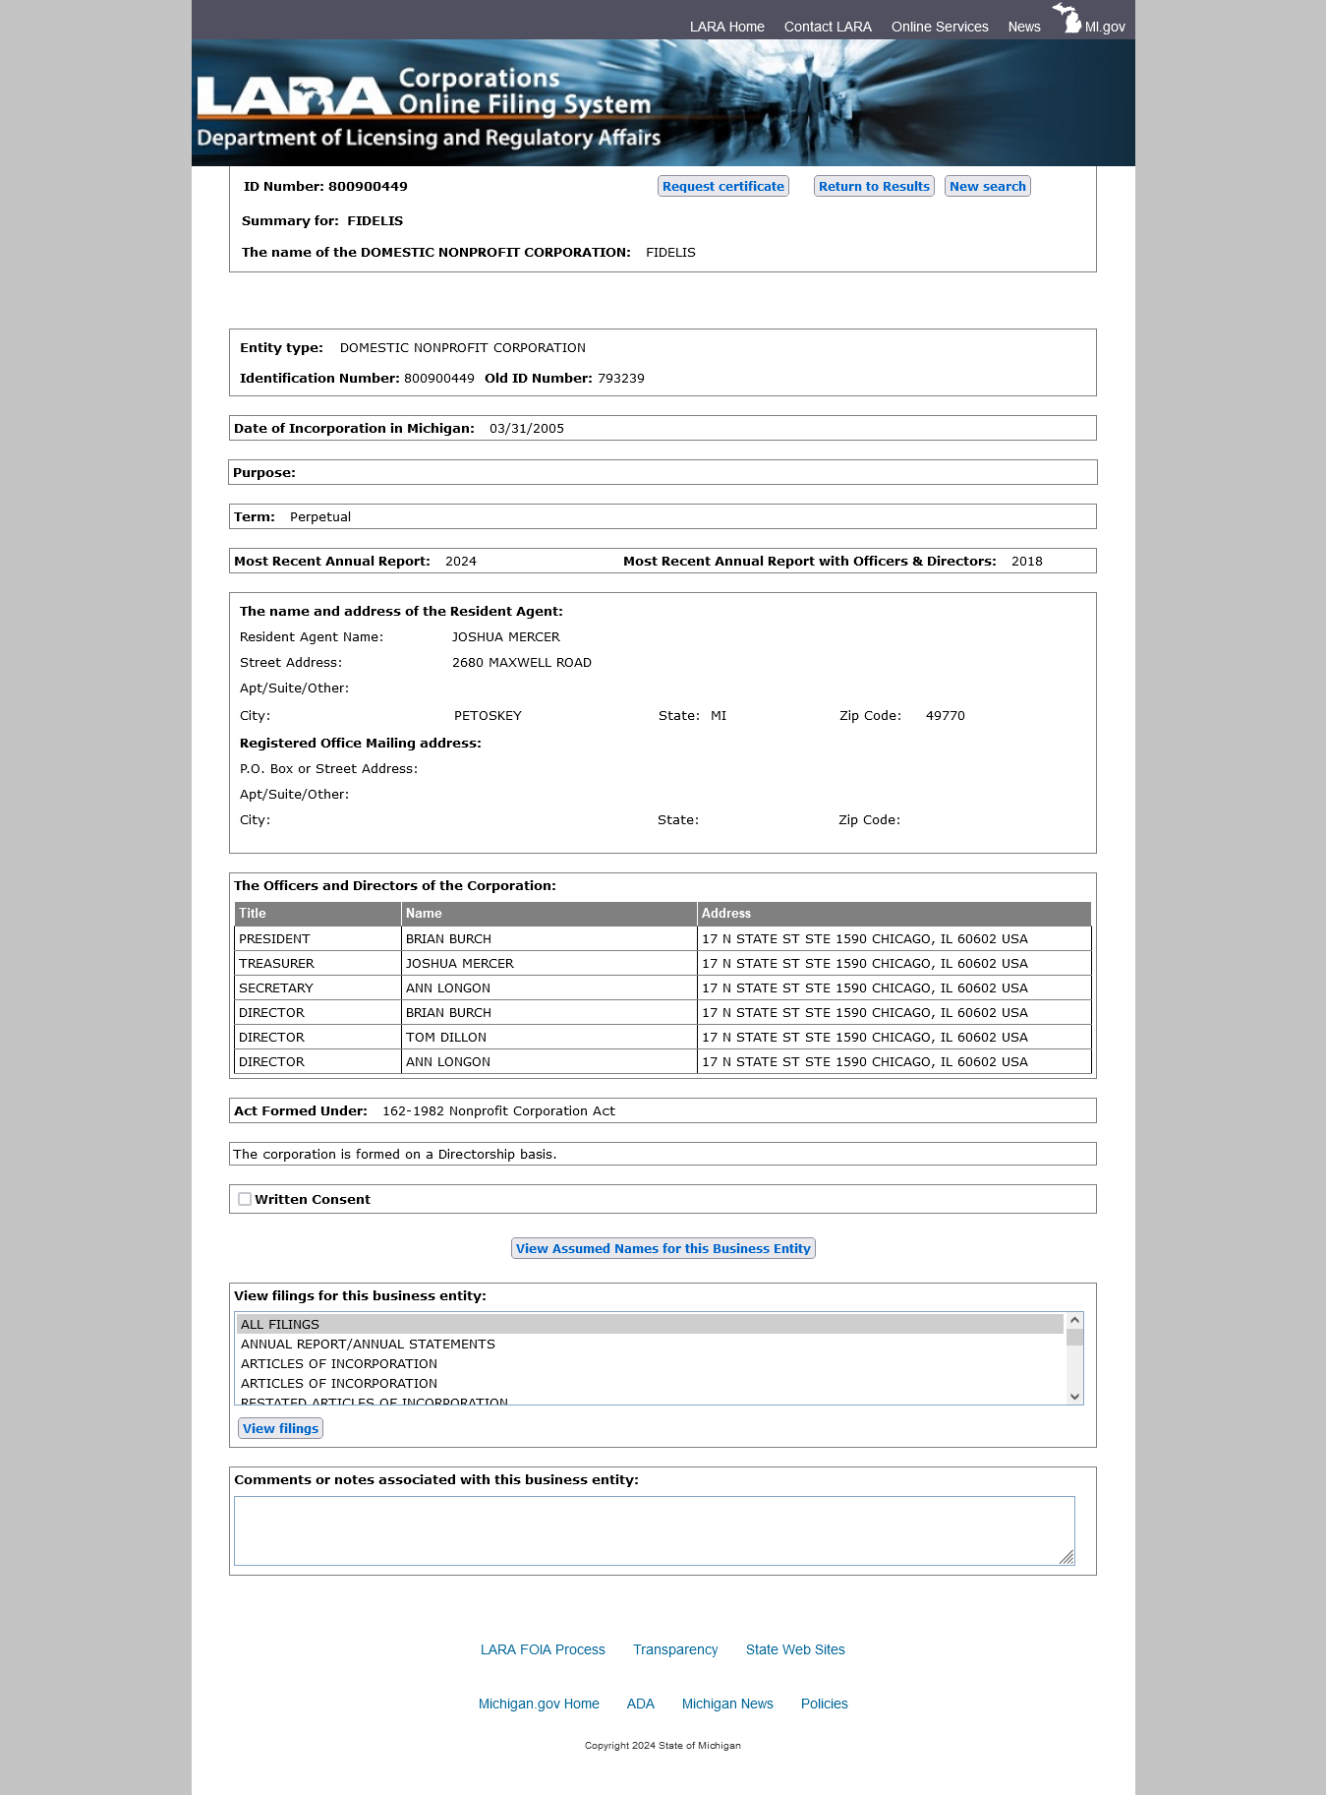Image resolution: width=1326 pixels, height=1795 pixels.
Task: Open the State Web Sites link
Action: coord(795,1649)
